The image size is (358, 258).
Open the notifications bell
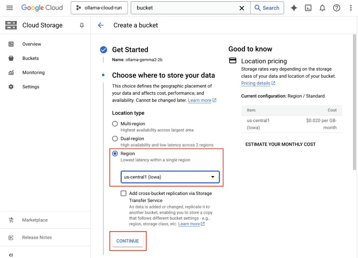point(322,8)
